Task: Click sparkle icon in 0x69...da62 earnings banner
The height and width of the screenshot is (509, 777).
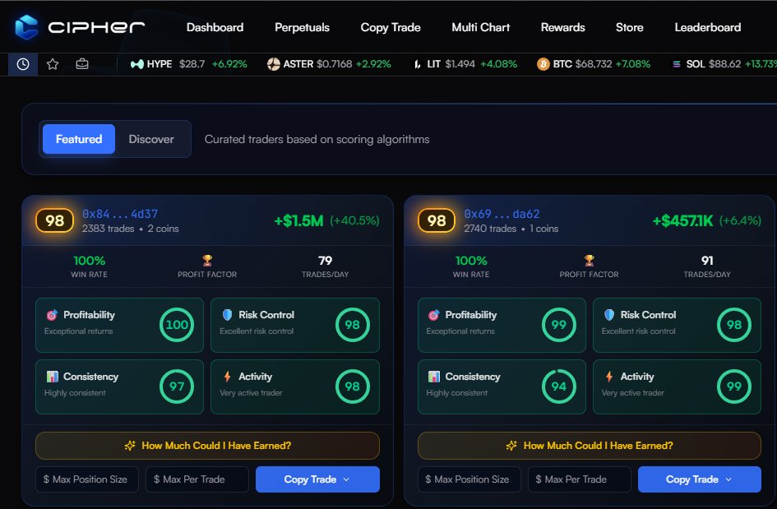Action: pos(511,446)
